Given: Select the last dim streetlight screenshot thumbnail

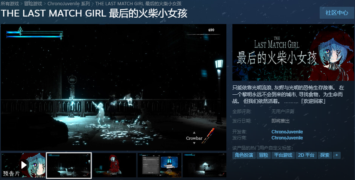Looking at the screenshot, I should point(205,165).
